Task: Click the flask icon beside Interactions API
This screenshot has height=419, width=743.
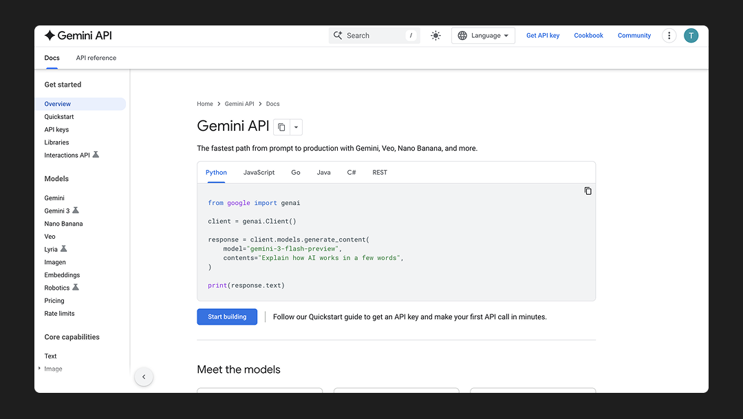Action: click(x=96, y=155)
